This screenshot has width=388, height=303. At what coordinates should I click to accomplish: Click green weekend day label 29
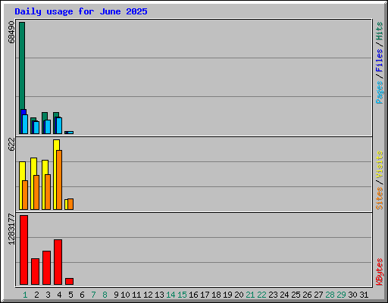click(341, 295)
